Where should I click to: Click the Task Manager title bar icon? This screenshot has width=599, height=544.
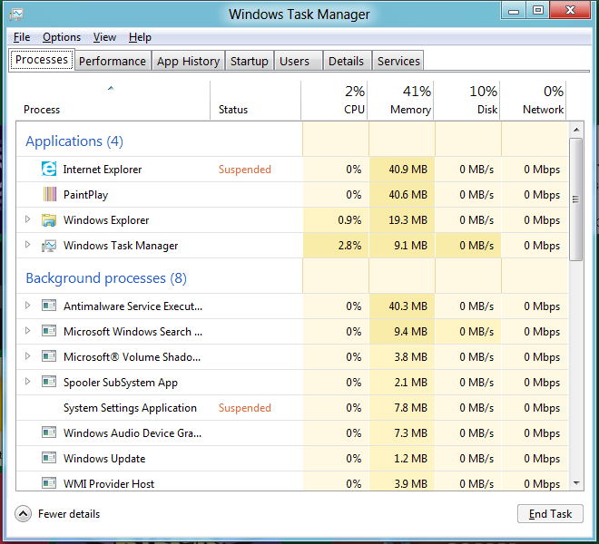click(x=16, y=15)
